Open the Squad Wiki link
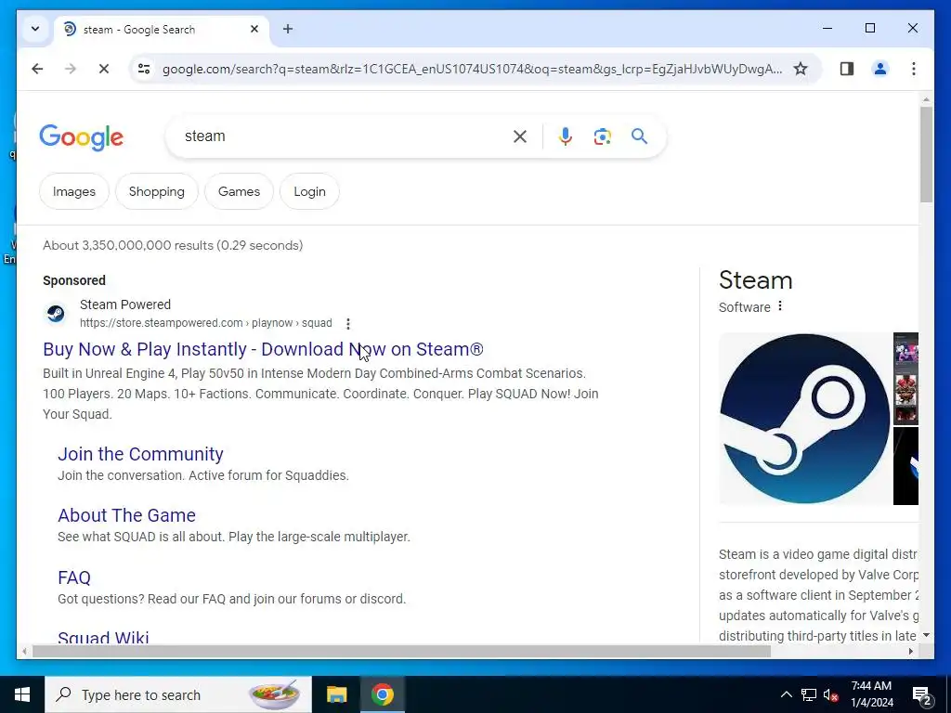 point(103,637)
